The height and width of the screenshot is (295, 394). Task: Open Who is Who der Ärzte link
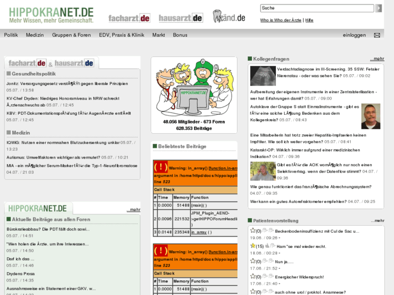point(281,20)
